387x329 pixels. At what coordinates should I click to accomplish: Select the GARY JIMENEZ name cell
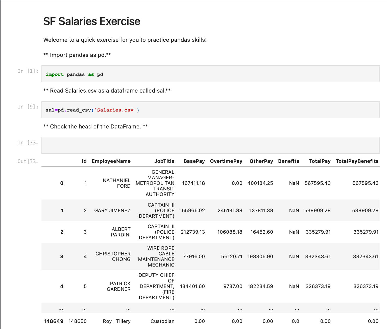(x=112, y=210)
